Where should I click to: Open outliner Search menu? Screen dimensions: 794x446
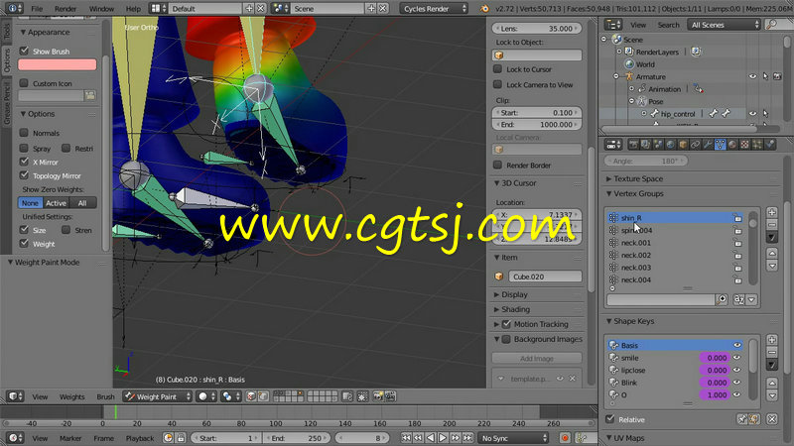[668, 24]
